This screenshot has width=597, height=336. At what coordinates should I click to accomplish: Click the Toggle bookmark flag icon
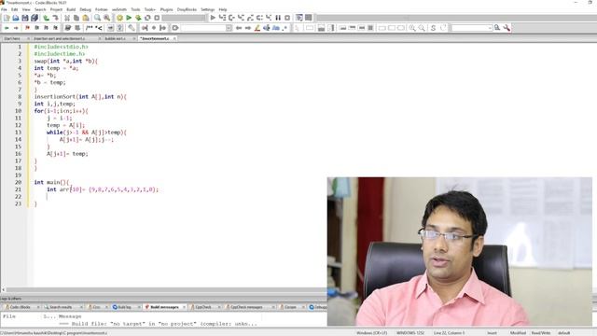(x=27, y=28)
